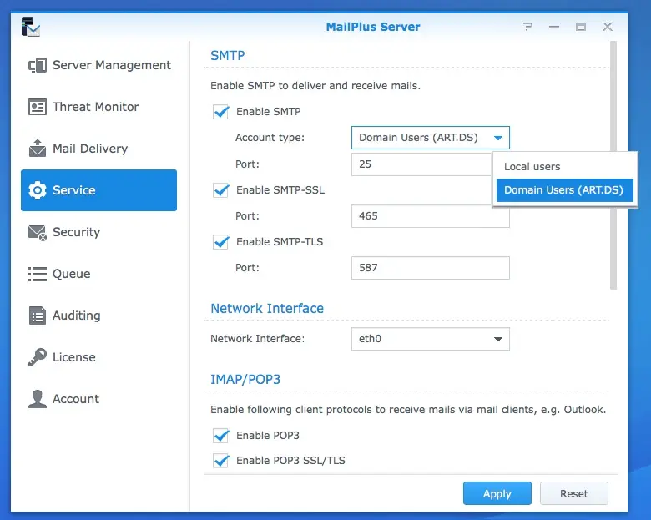
Task: Uncheck the Enable SMTP checkbox
Action: pos(221,112)
